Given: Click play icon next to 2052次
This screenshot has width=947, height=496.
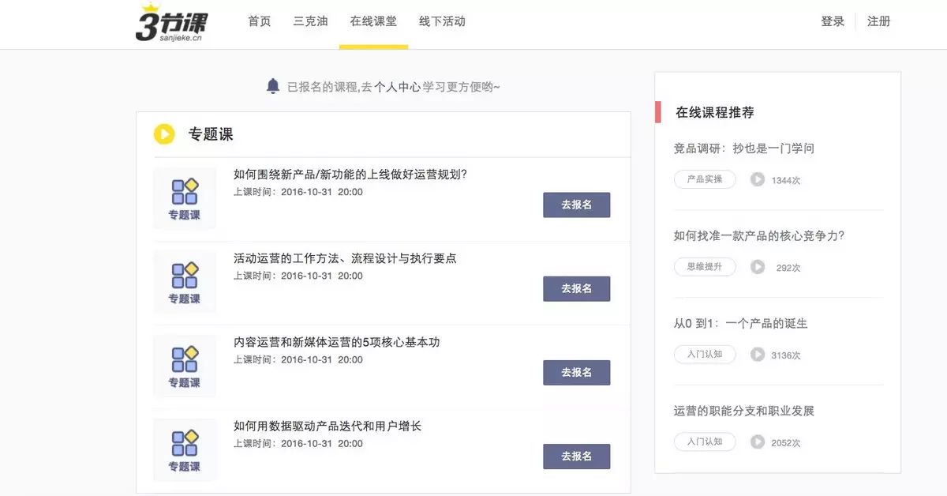Looking at the screenshot, I should point(758,442).
